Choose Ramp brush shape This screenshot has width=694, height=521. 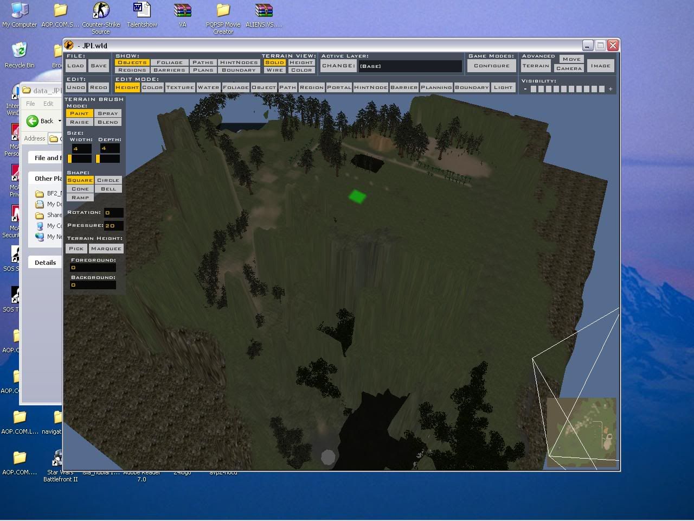coord(80,198)
